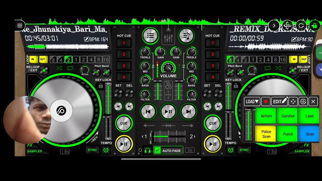
Task: Edit the left deck BPM 164
Action: click(x=96, y=39)
